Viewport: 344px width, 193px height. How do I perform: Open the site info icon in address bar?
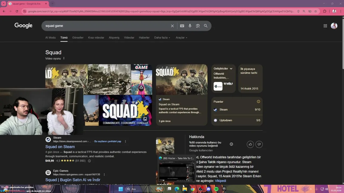pyautogui.click(x=24, y=11)
